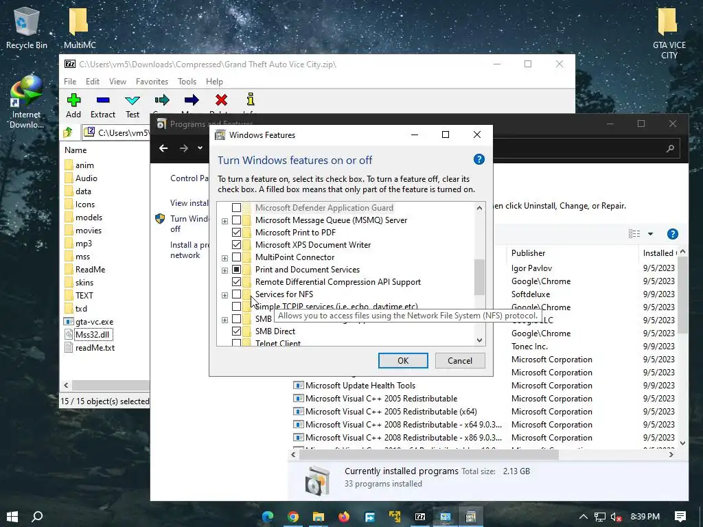Check the MultiPoint Connector box
This screenshot has width=703, height=527.
[236, 257]
